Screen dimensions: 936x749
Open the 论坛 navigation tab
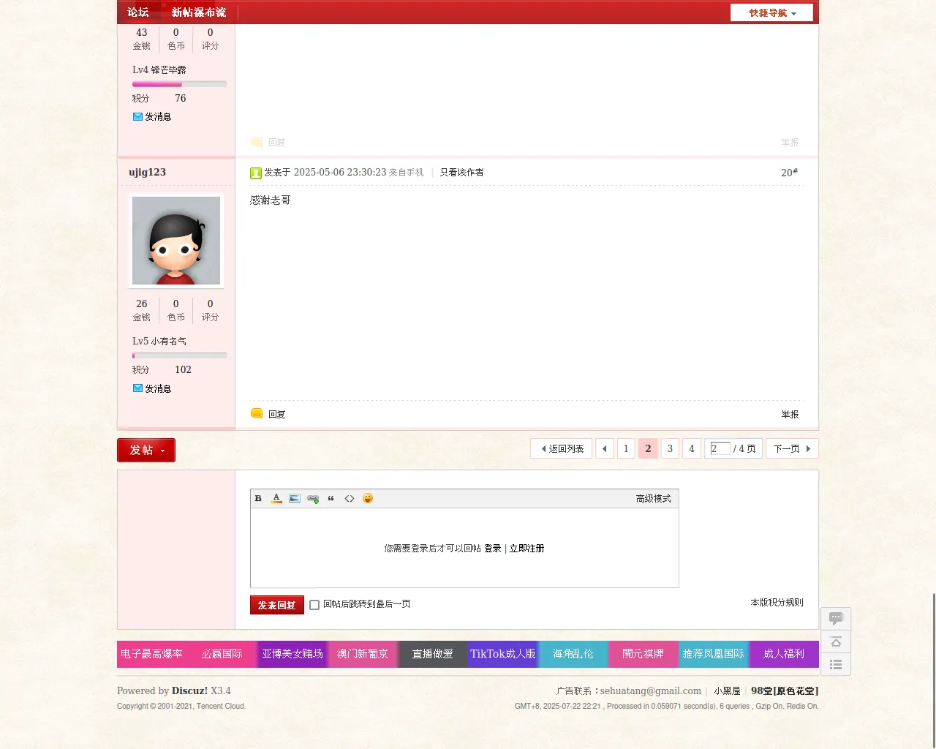138,12
